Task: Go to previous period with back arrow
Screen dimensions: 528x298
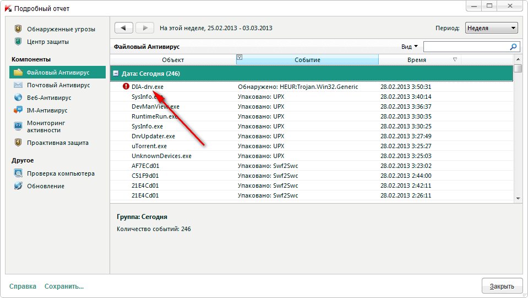Action: [x=124, y=28]
